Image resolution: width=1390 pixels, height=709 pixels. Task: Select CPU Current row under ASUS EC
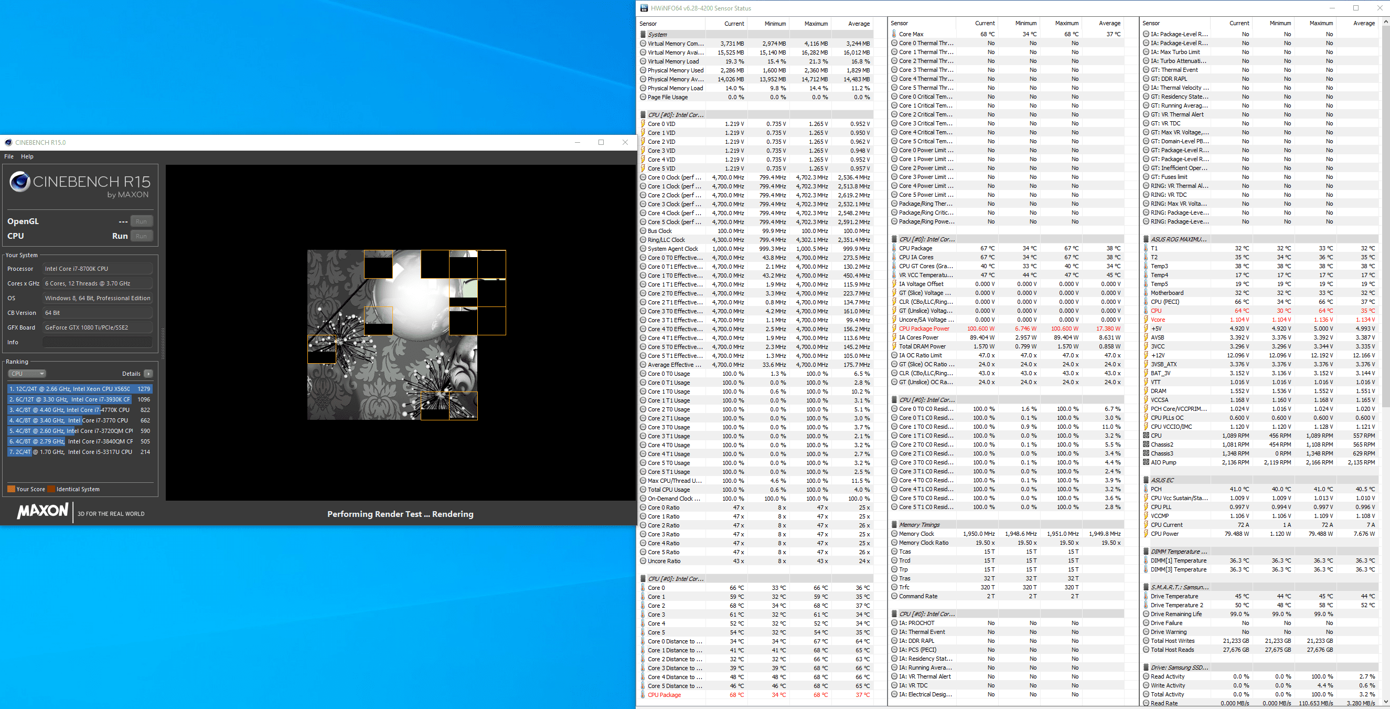point(1260,525)
